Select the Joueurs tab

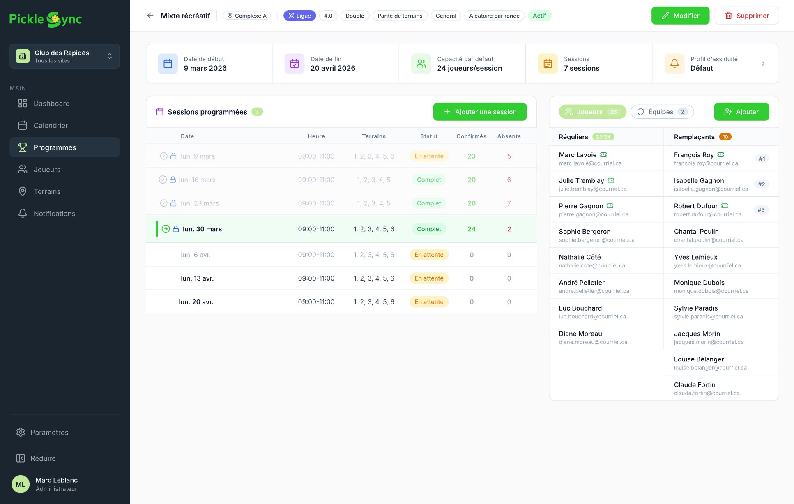(592, 111)
